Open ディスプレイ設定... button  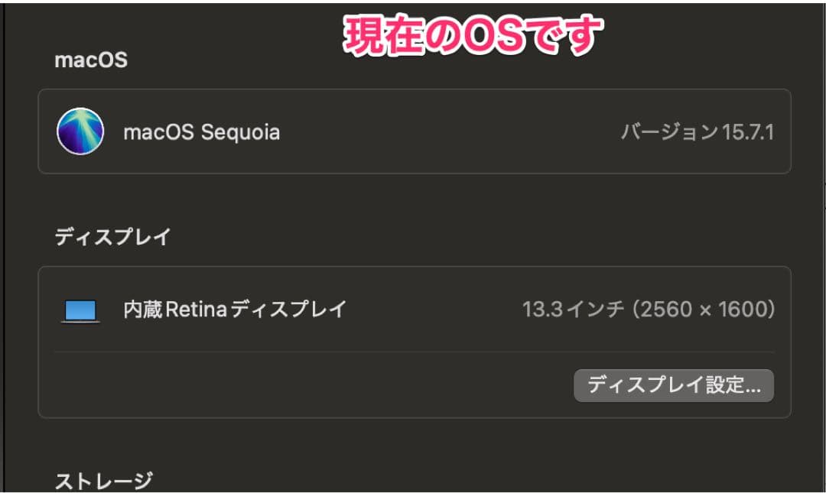point(673,385)
